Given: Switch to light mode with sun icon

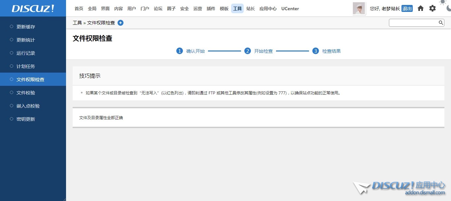Looking at the screenshot, I should tap(442, 2).
